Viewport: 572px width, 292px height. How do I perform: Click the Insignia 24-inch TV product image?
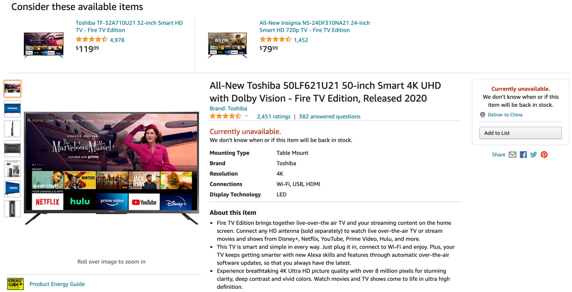click(x=227, y=44)
